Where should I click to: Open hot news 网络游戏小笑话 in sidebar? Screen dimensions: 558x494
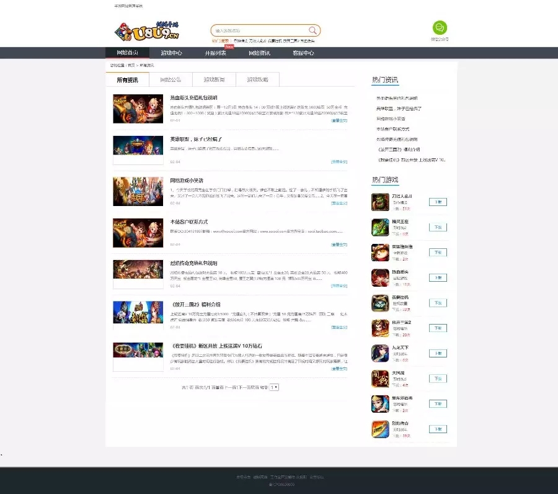(x=391, y=119)
